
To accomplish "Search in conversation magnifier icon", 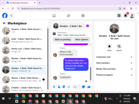I will point(119,46).
